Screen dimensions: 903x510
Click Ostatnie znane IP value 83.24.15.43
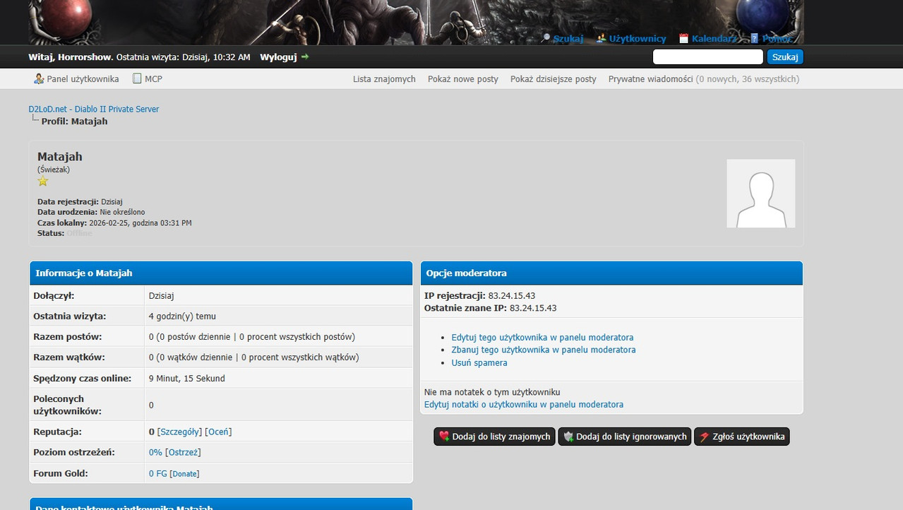click(533, 308)
